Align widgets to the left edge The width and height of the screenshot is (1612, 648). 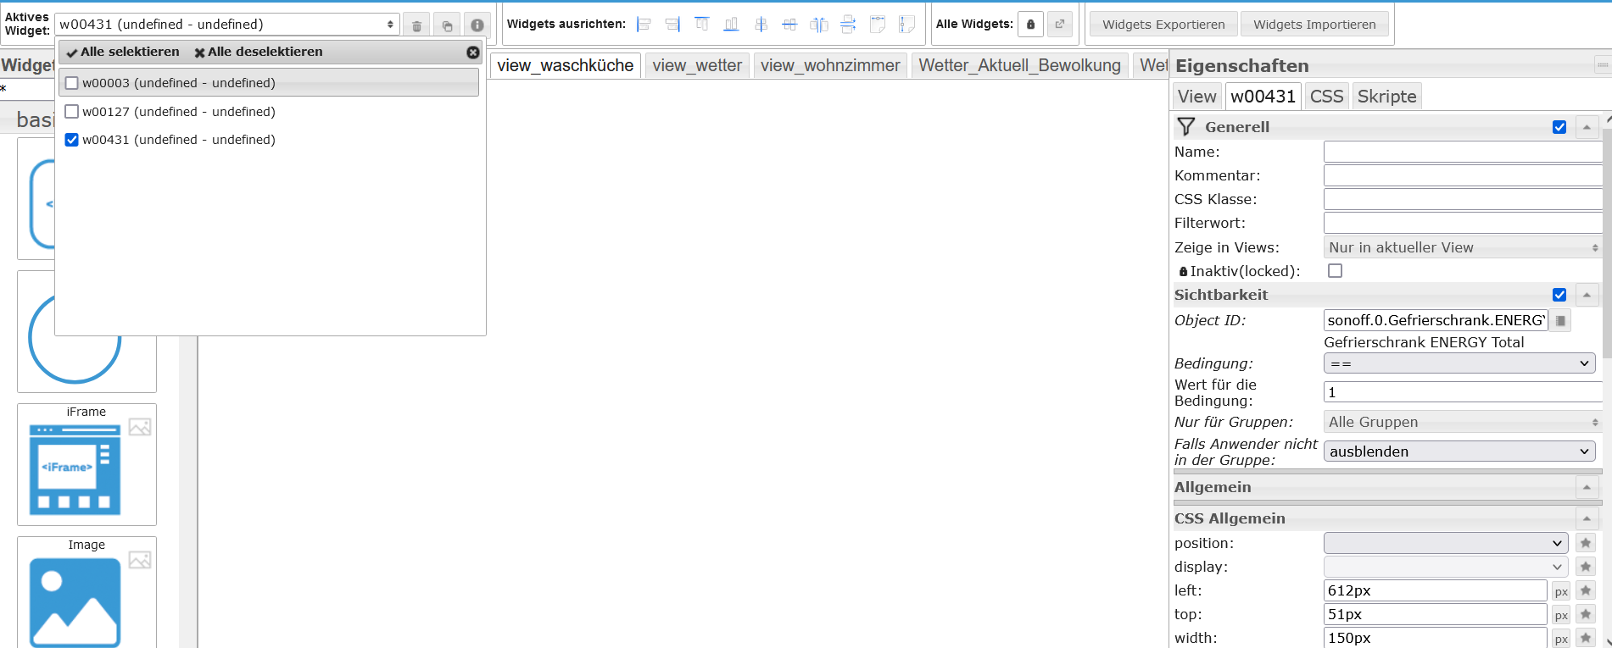coord(644,25)
